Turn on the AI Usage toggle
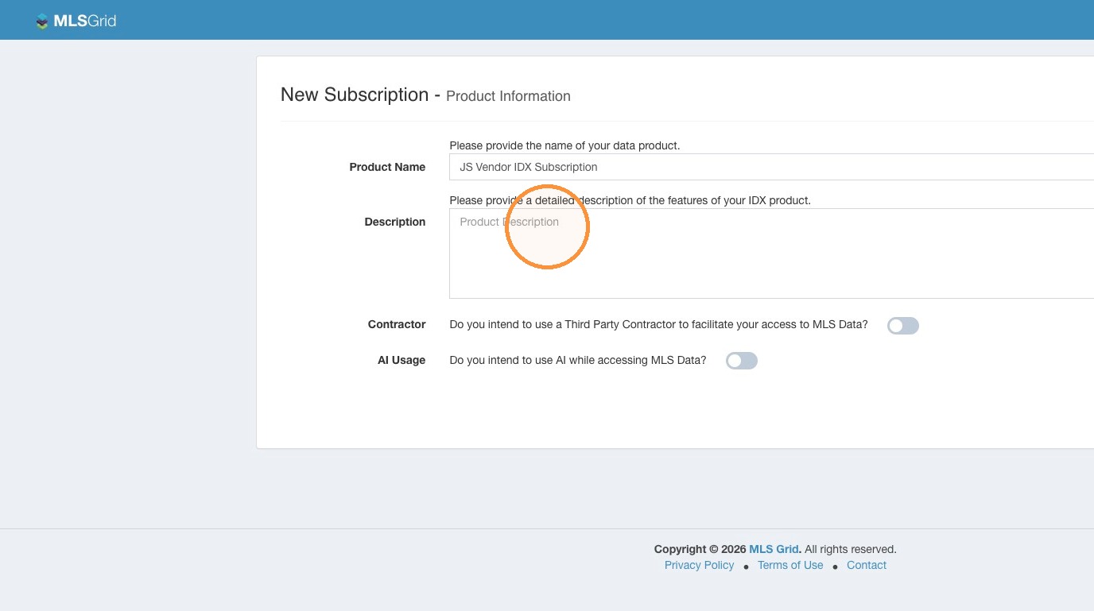1094x611 pixels. (x=742, y=361)
